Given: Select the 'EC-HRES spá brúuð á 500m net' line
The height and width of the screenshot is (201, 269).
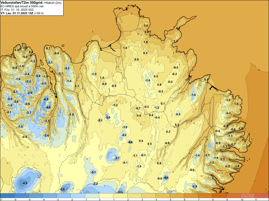Looking at the screenshot, I should coord(22,6).
